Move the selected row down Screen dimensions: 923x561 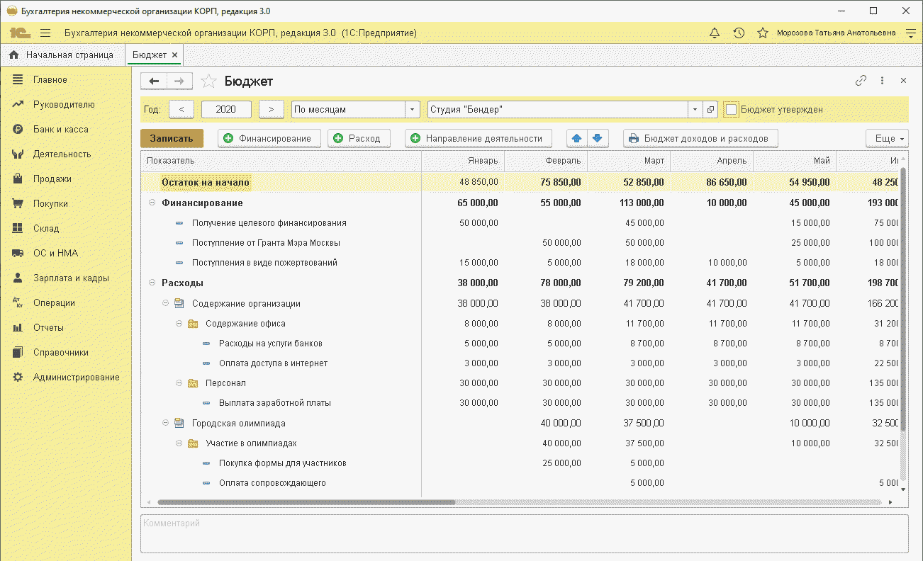598,138
